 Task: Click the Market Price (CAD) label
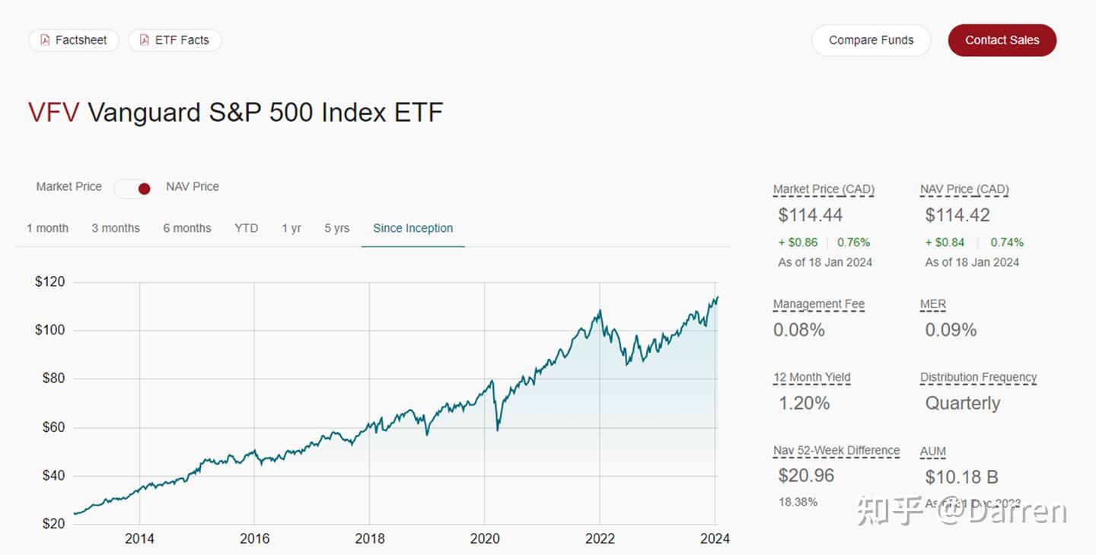point(824,189)
